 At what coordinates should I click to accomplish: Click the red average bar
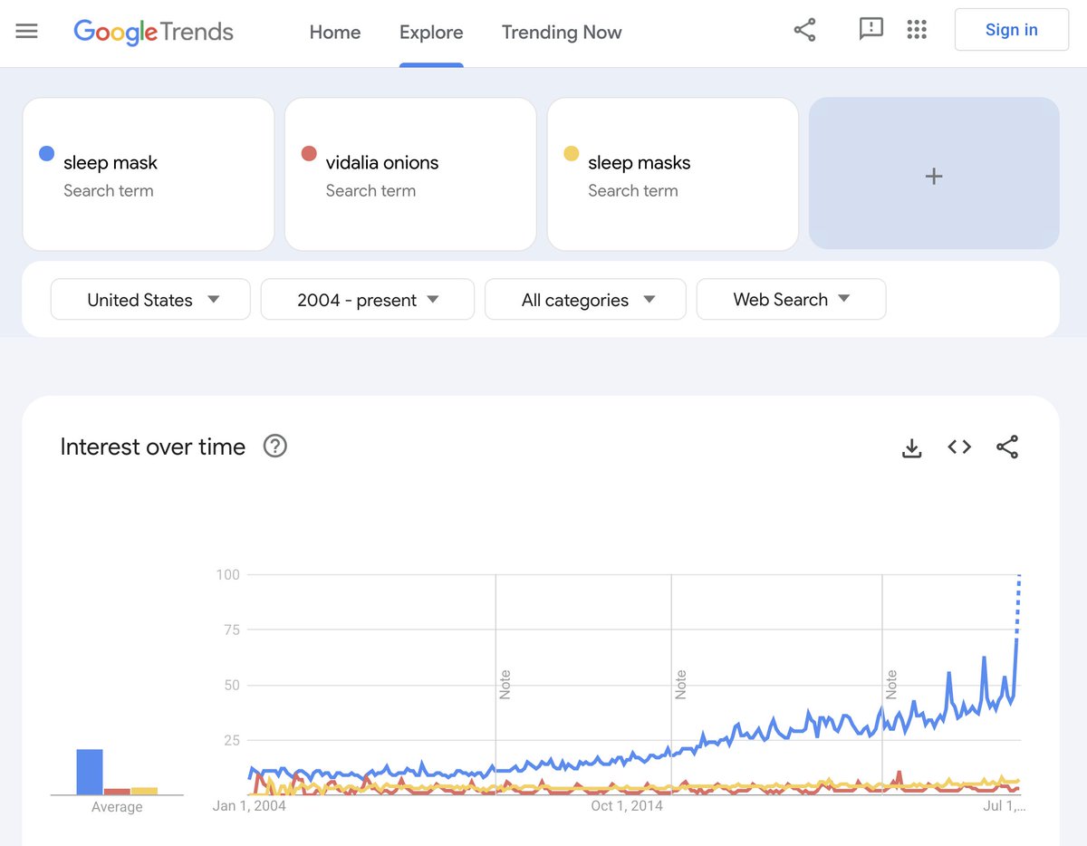point(117,792)
